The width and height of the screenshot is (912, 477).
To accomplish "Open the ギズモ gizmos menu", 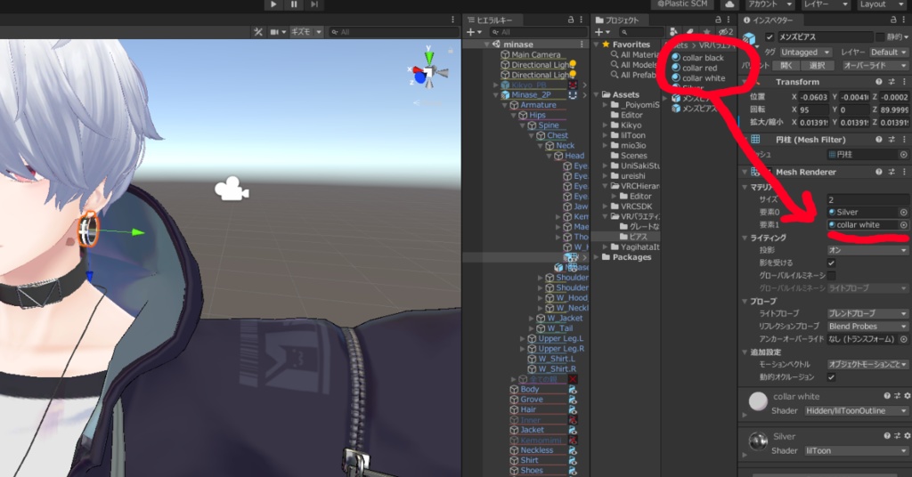I will click(x=305, y=32).
